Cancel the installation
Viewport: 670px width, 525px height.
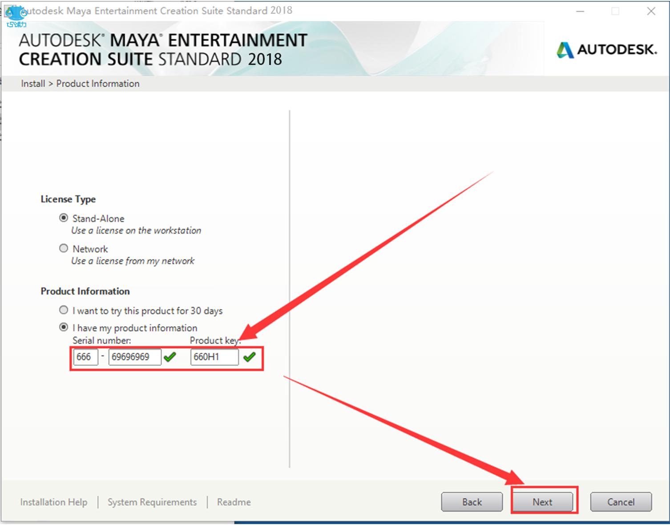(621, 502)
